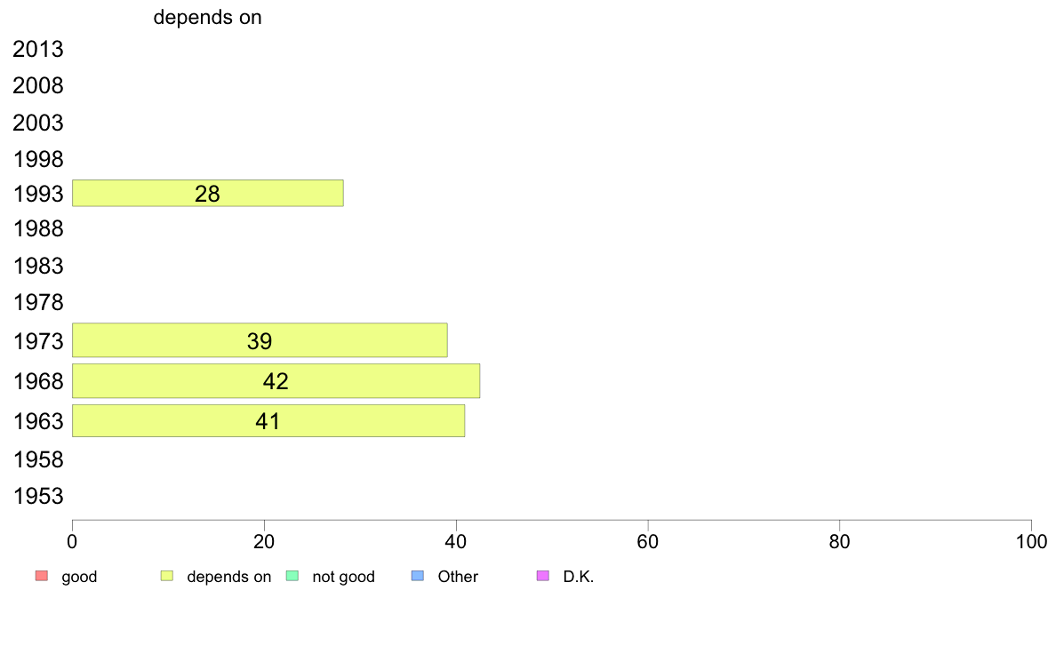1056x654 pixels.
Task: Click the 'D.K.' legend text
Action: pyautogui.click(x=579, y=578)
